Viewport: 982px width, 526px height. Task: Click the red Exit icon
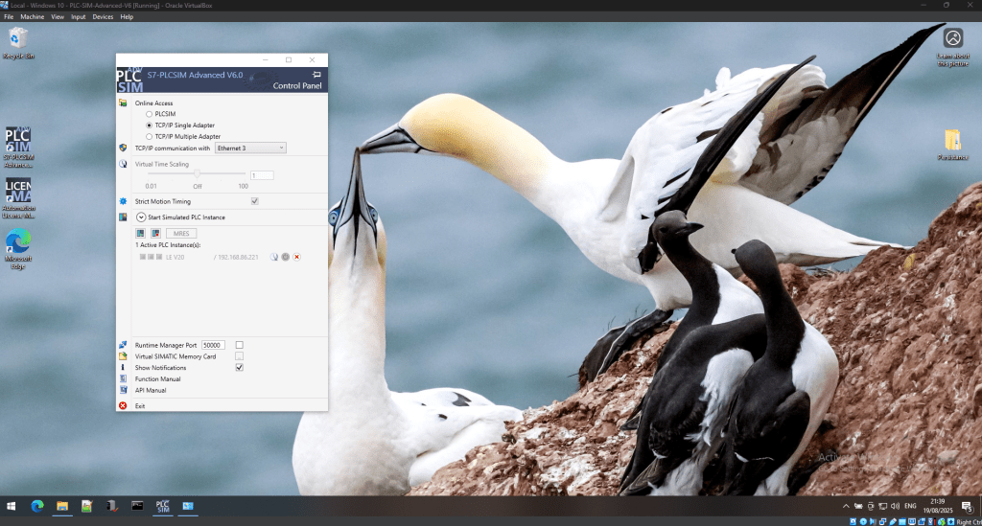tap(123, 406)
